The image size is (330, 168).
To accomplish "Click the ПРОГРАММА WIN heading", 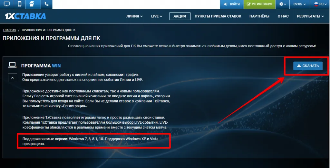I will tap(41, 66).
